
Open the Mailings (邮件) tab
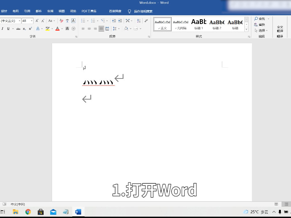click(x=39, y=11)
